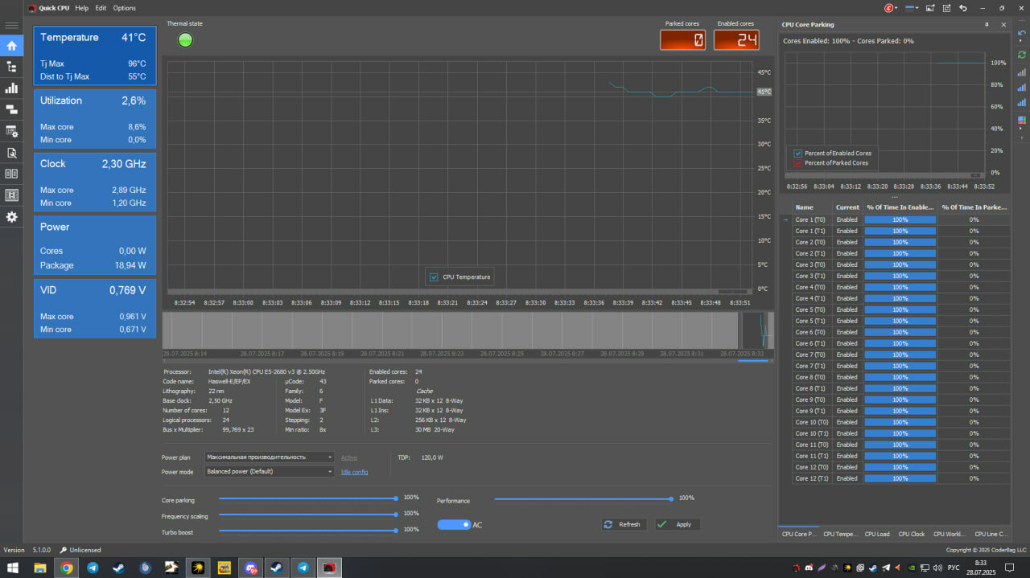Click the red C logo icon in title bar

[890, 8]
